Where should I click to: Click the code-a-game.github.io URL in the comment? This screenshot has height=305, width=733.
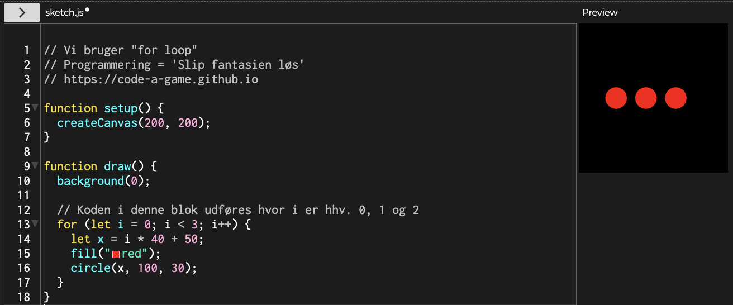point(161,79)
